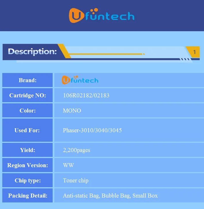204x209 pixels.
Task: Select the Chip type: label cell
Action: (x=27, y=180)
